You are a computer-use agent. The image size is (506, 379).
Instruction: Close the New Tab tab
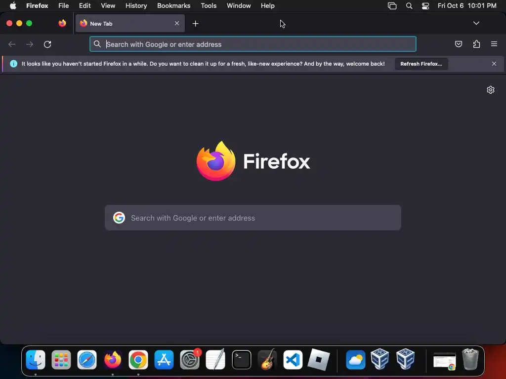[x=177, y=23]
